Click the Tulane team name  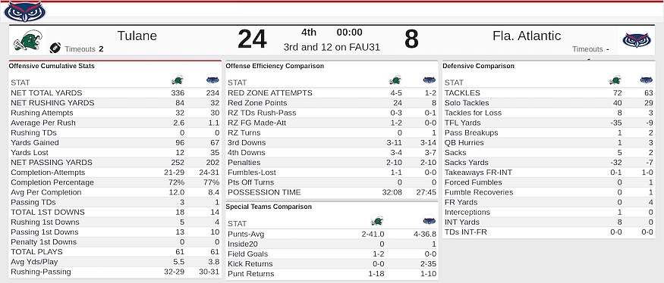tap(137, 36)
